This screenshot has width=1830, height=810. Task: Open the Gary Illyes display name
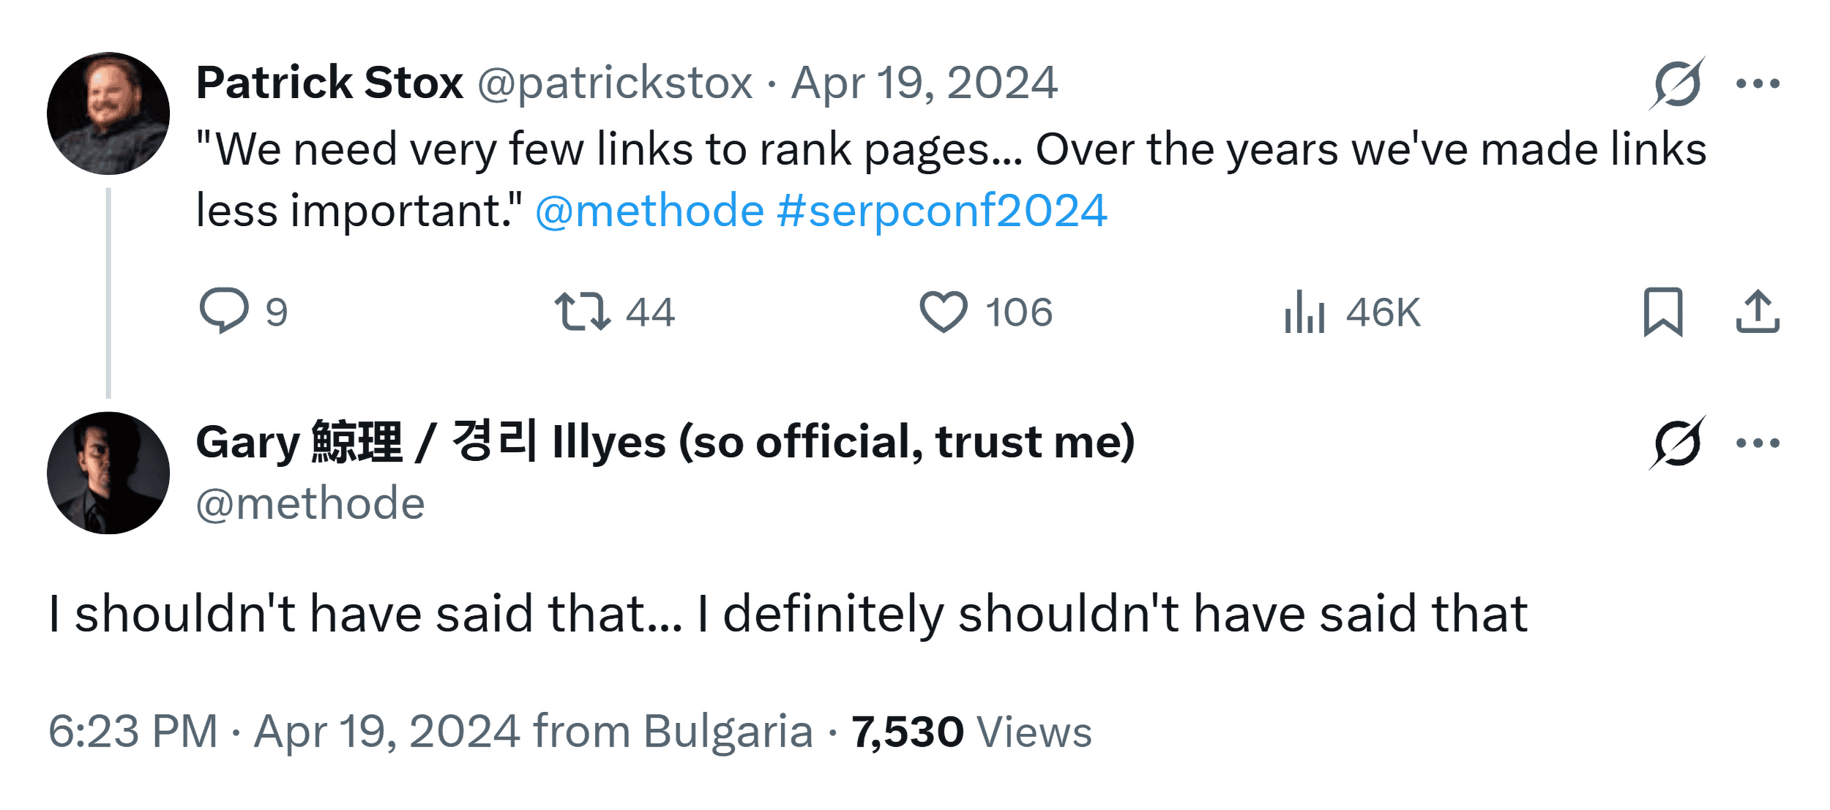(x=665, y=442)
